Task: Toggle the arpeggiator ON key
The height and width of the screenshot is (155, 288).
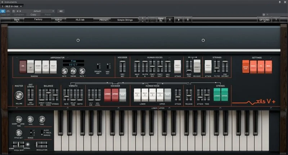Action: point(23,67)
